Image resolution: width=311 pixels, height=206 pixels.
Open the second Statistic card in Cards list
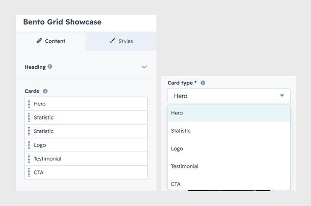pos(86,131)
